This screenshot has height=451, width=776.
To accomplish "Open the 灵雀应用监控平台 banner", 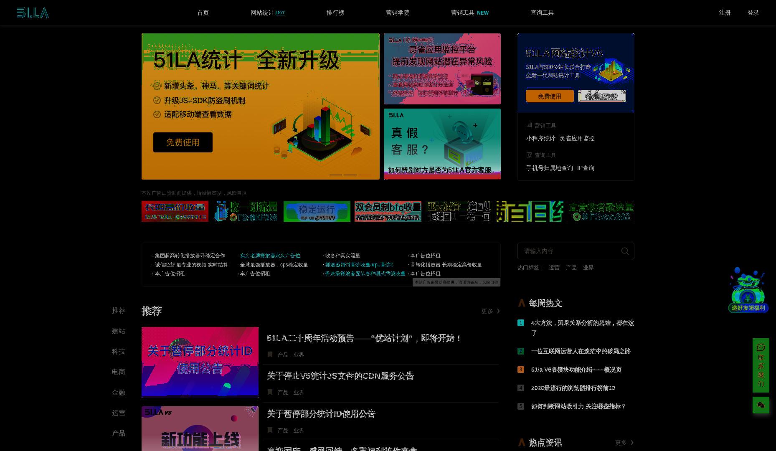I will coord(442,69).
